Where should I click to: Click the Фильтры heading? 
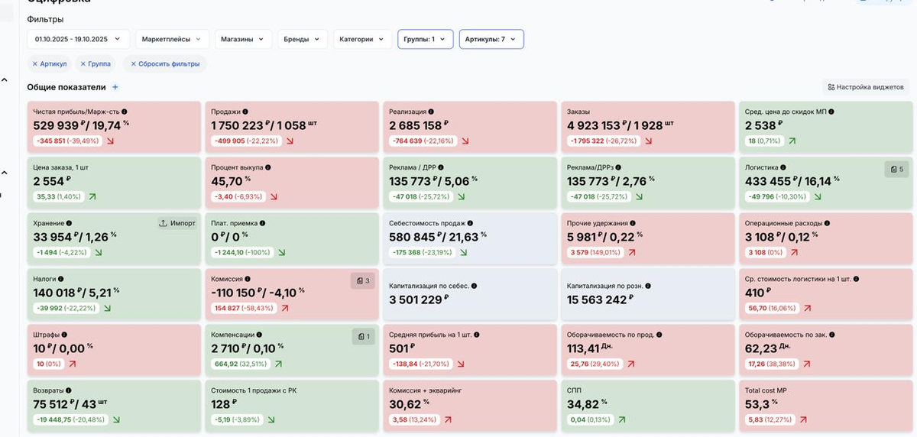pyautogui.click(x=45, y=19)
